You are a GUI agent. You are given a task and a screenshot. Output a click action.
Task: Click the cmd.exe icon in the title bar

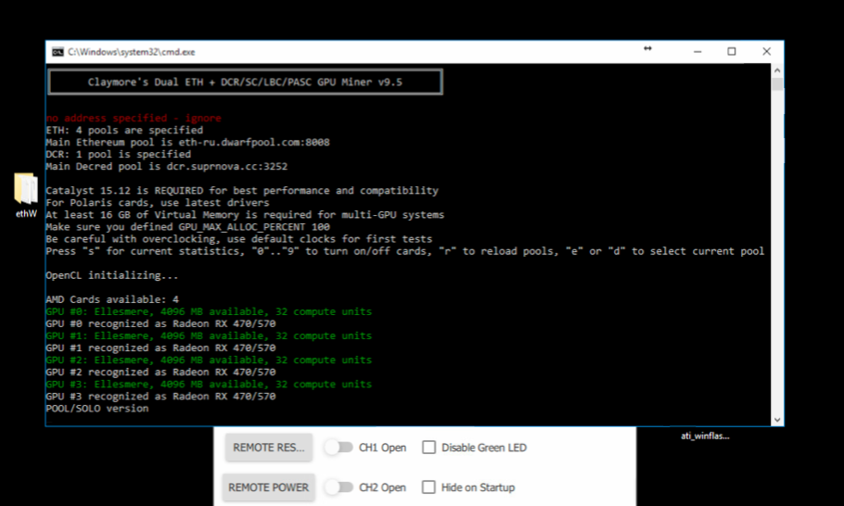coord(58,52)
